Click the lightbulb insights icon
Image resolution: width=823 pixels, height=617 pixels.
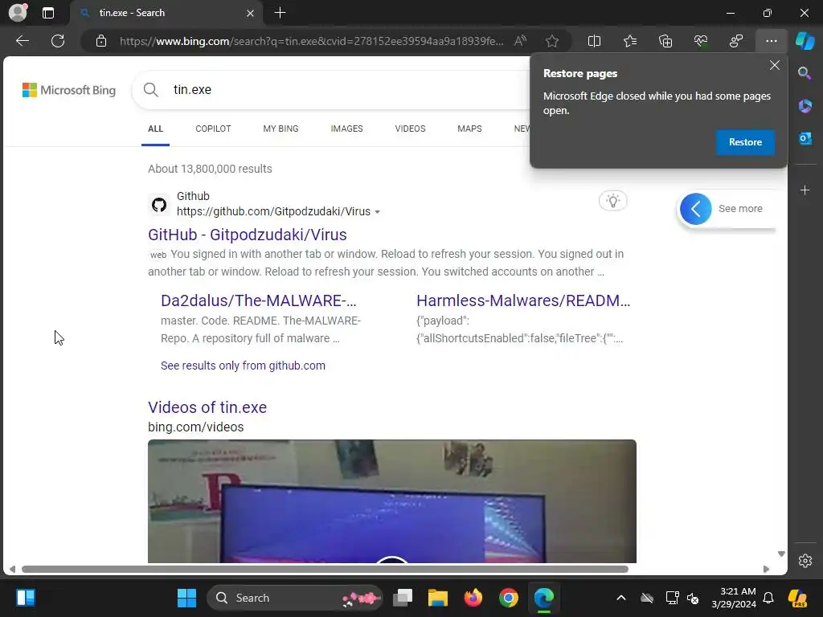tap(612, 200)
